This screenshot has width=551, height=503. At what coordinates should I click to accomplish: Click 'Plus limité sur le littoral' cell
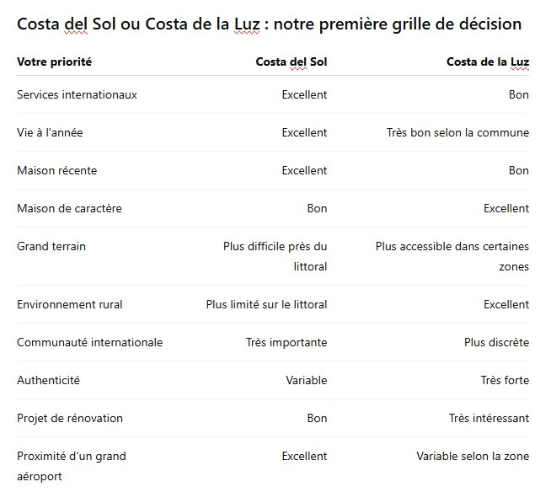pos(267,305)
